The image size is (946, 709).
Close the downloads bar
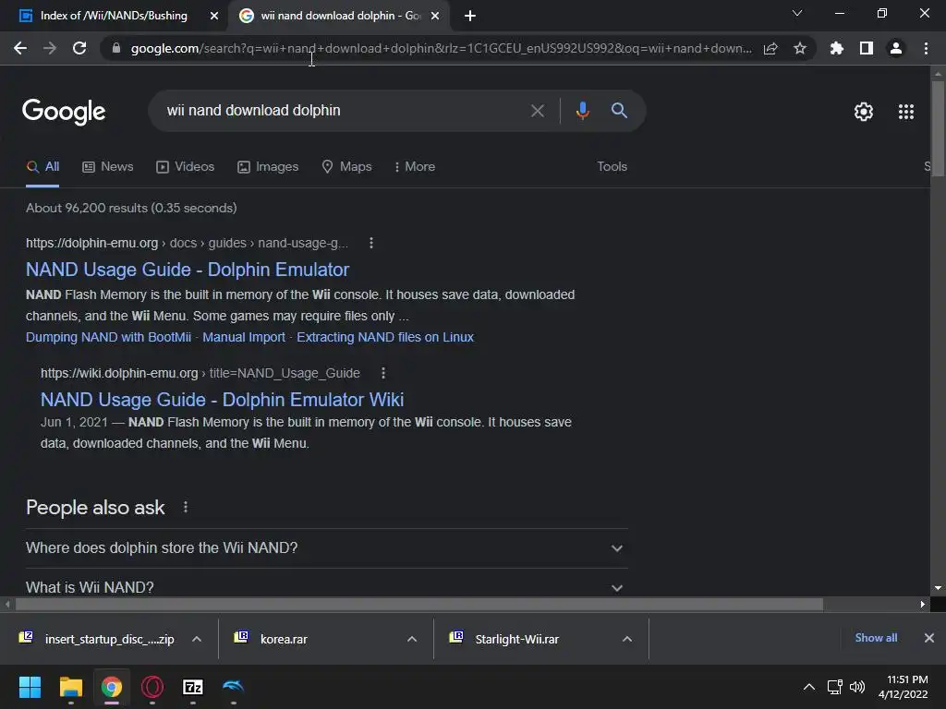(x=929, y=638)
